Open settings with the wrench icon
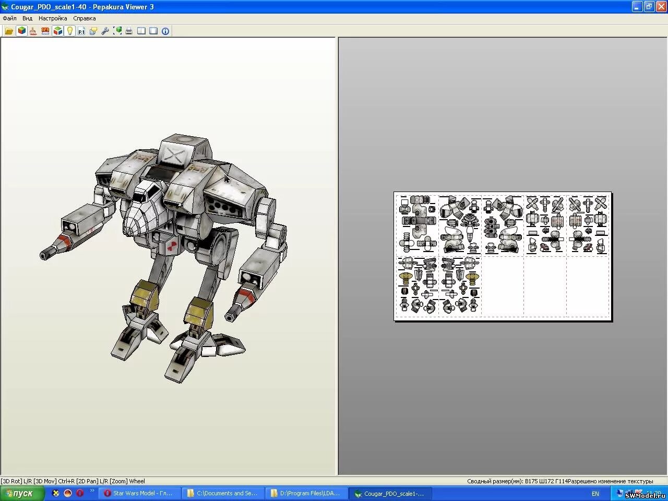 [105, 31]
